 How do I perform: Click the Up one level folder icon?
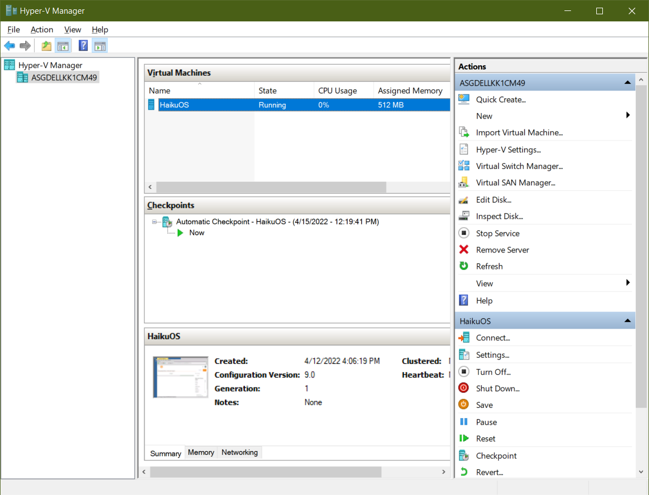coord(46,46)
